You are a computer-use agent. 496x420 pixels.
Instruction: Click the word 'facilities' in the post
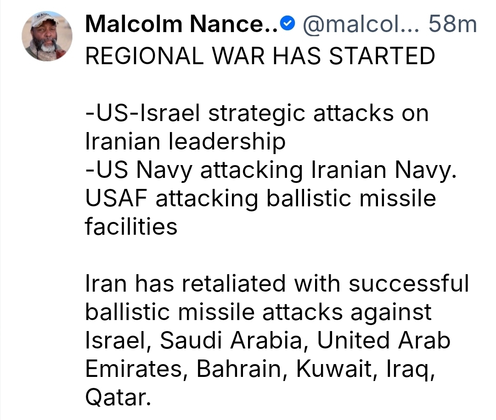click(131, 227)
